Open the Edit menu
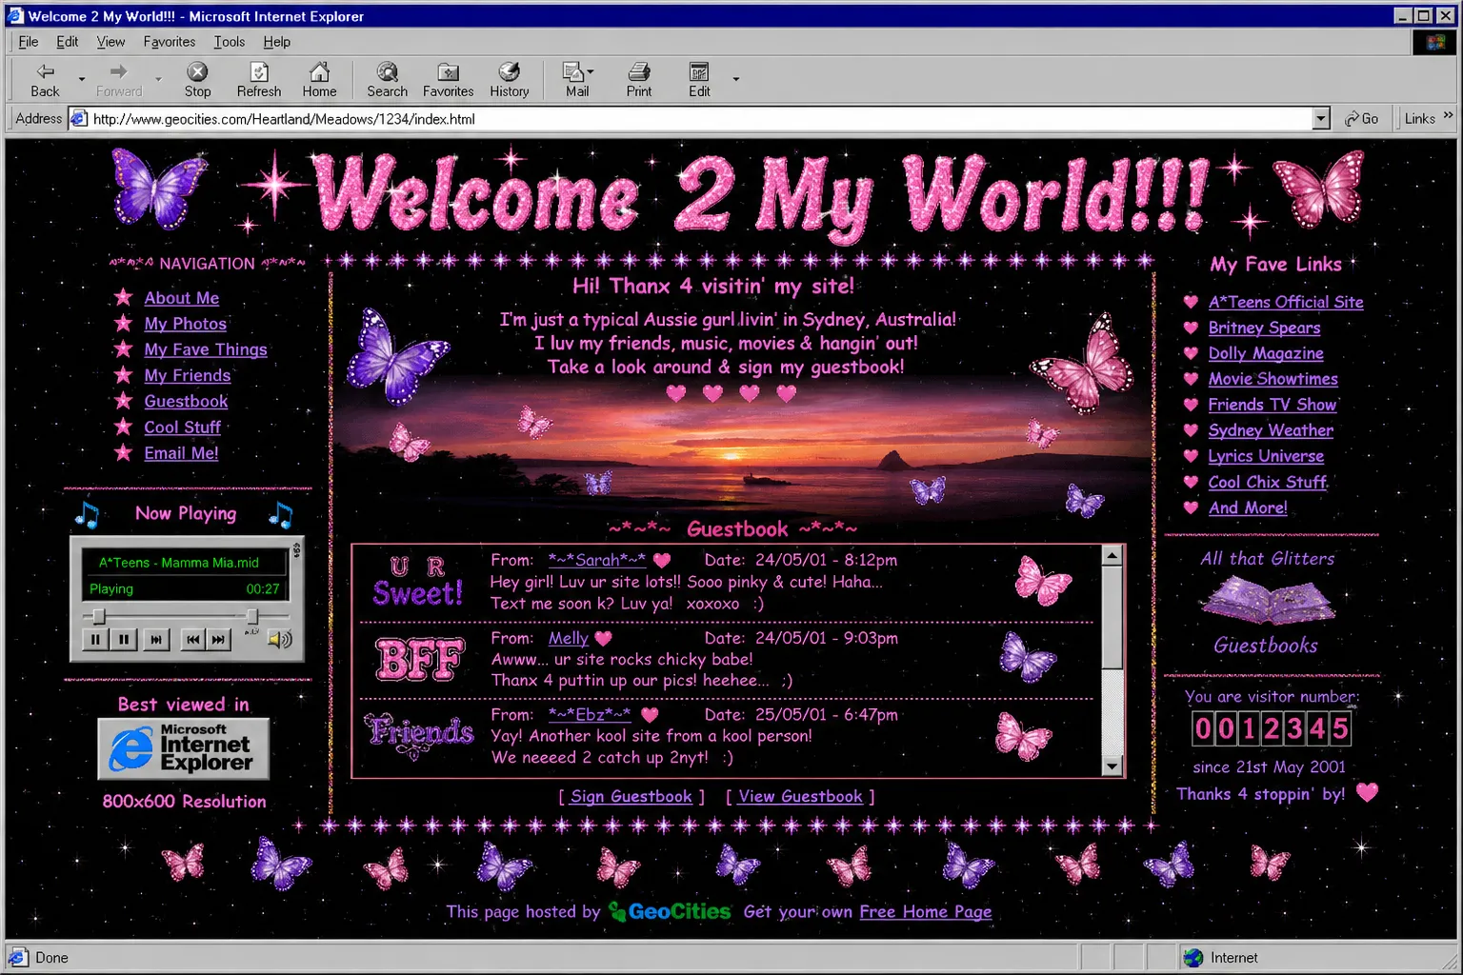Screen dimensions: 1463x975 click(x=68, y=42)
